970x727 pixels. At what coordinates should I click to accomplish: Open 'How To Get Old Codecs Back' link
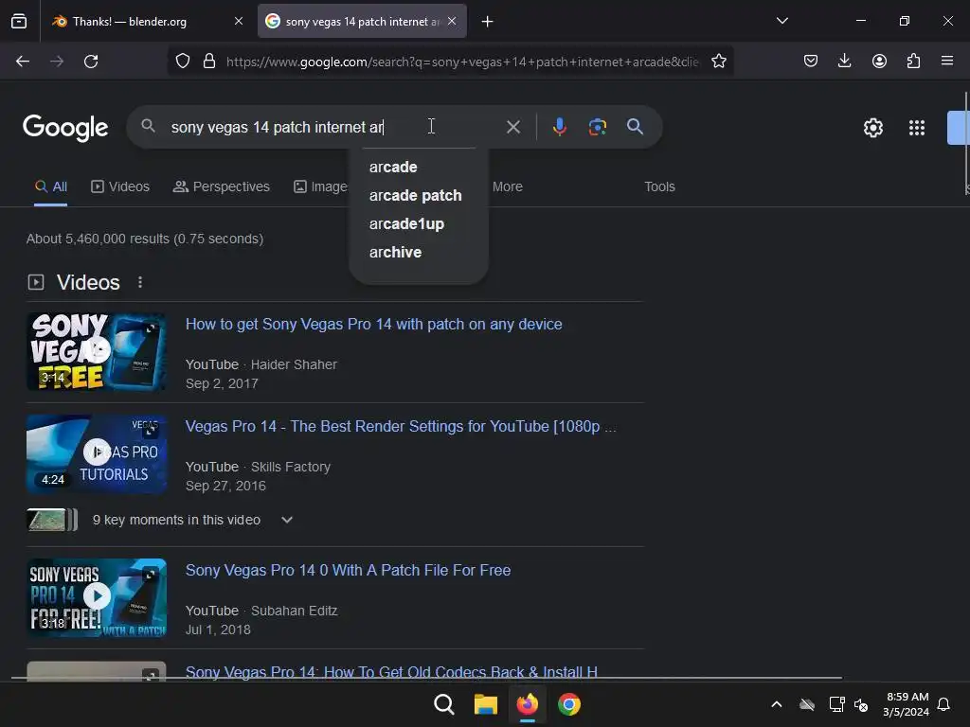tap(391, 672)
